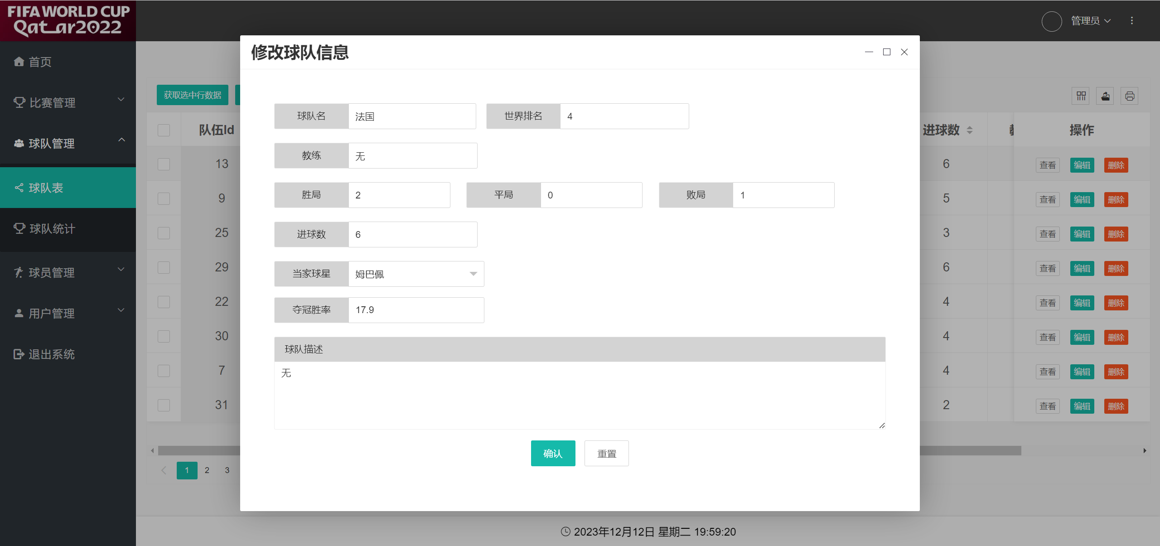1160x546 pixels.
Task: Click the table's horizontal scrollbar
Action: pos(970,450)
